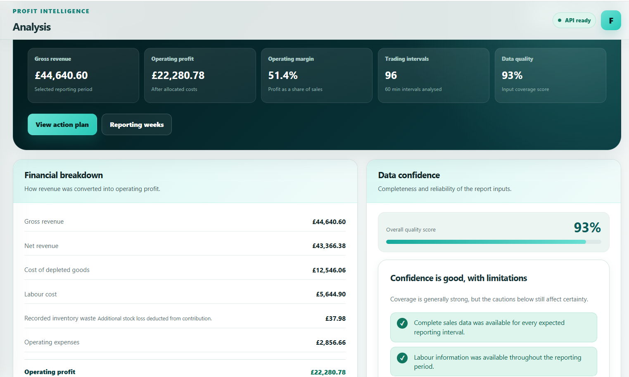
Task: Click the Cost of depleted goods label
Action: pyautogui.click(x=57, y=270)
